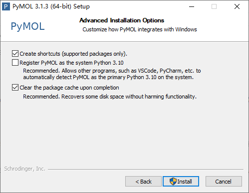Click the UAC shield icon on Install
249x193 pixels.
coord(173,182)
